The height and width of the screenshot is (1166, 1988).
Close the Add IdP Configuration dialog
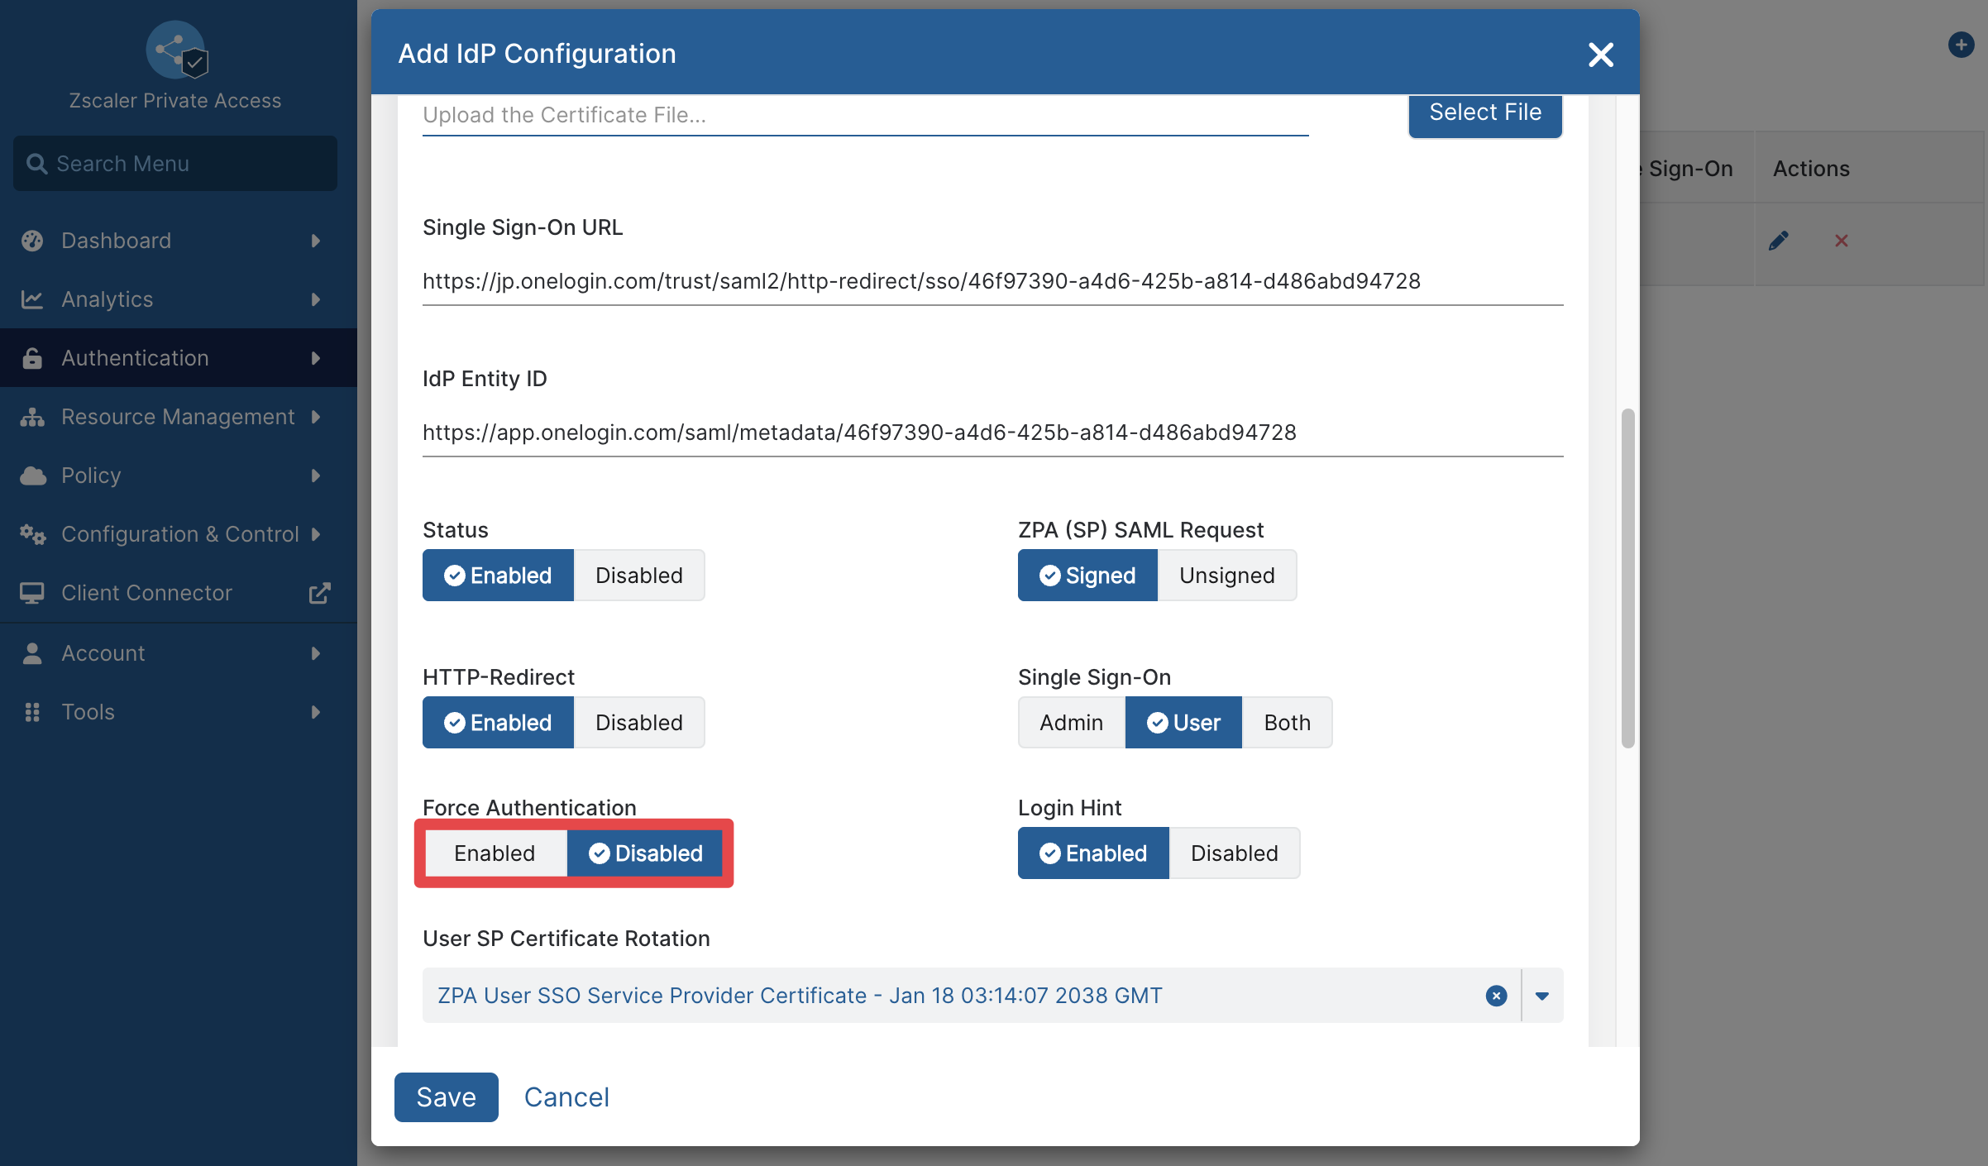pyautogui.click(x=1601, y=55)
